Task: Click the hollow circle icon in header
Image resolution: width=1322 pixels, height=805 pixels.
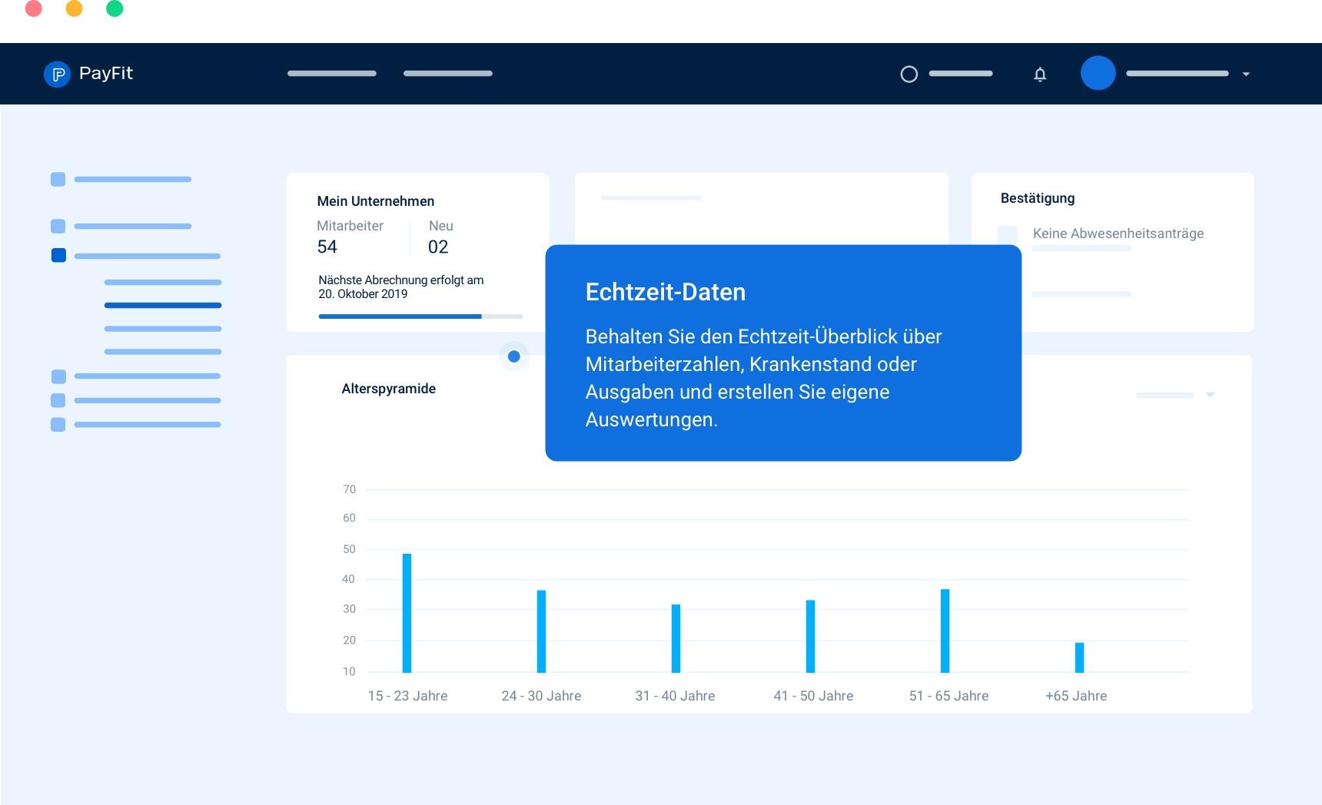Action: coord(909,75)
